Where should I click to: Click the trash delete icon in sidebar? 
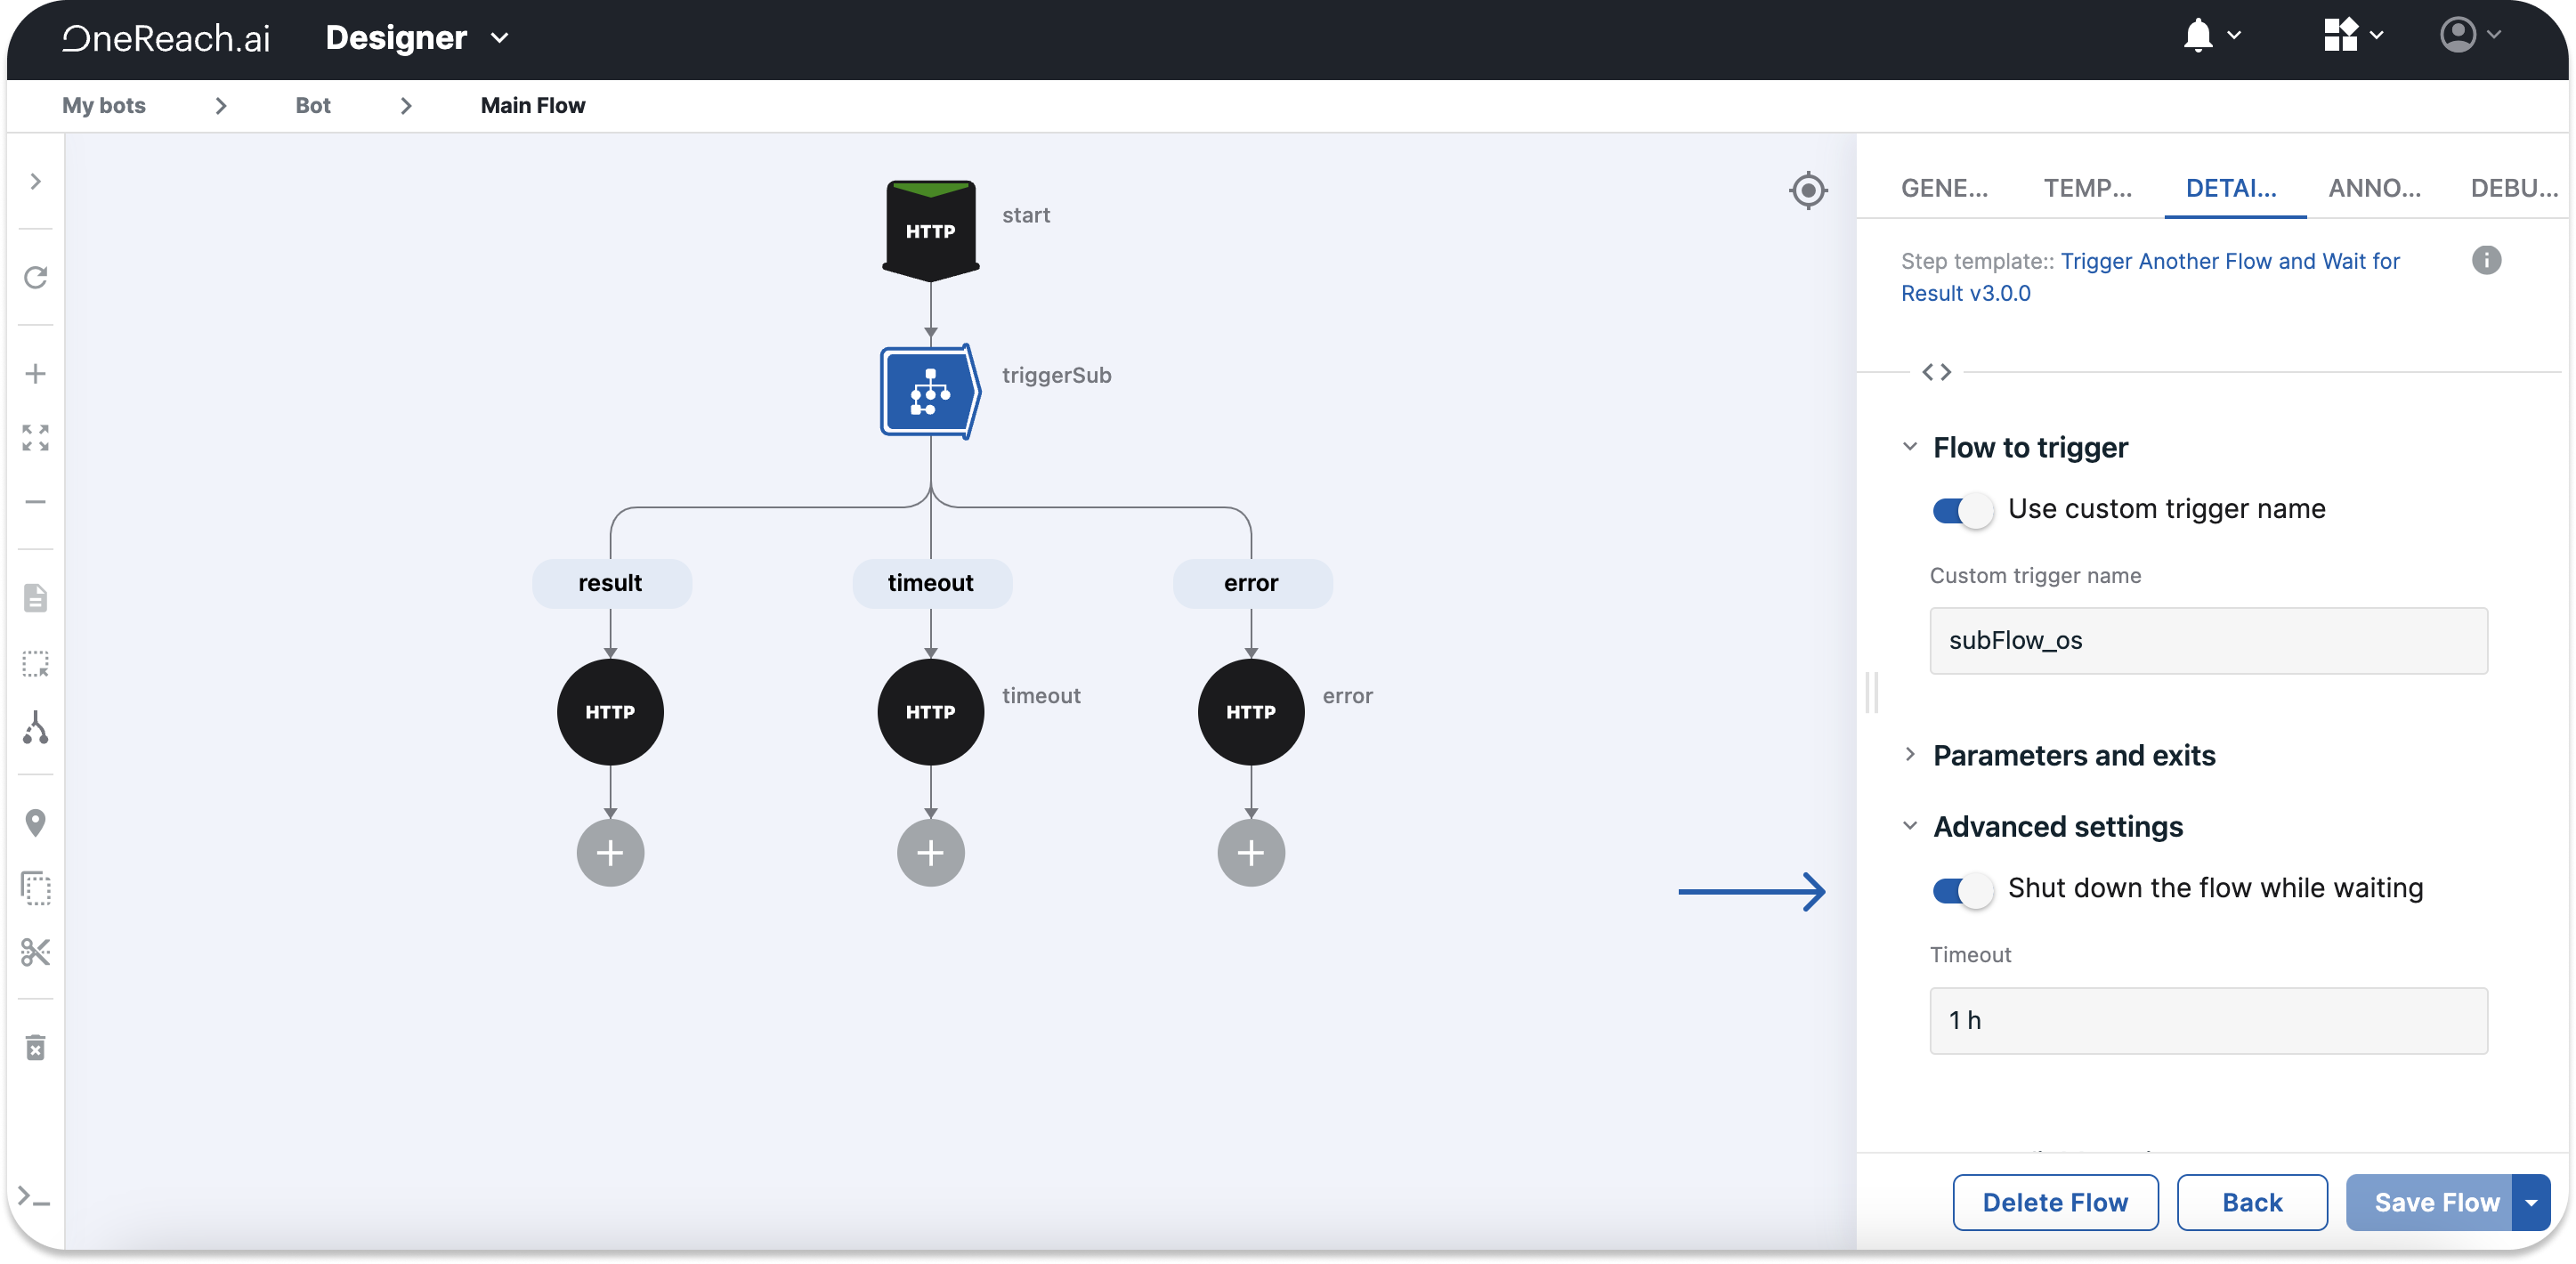[x=36, y=1048]
